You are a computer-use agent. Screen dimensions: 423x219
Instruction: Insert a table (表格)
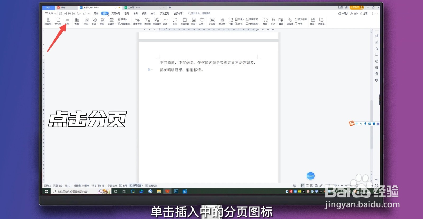click(x=77, y=21)
